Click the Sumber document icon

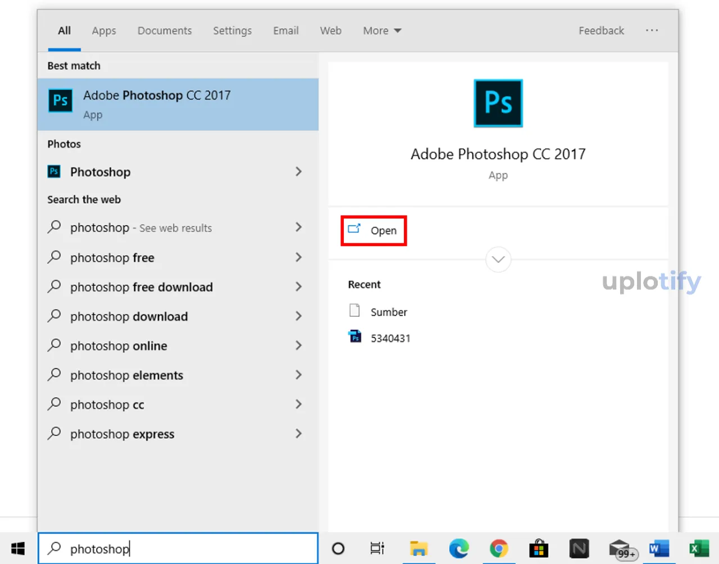(x=354, y=310)
